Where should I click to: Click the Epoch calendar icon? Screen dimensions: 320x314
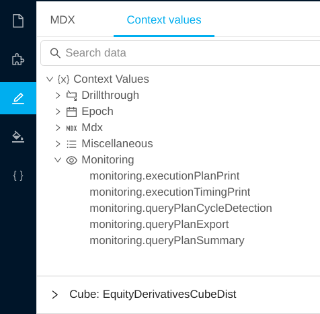click(71, 112)
